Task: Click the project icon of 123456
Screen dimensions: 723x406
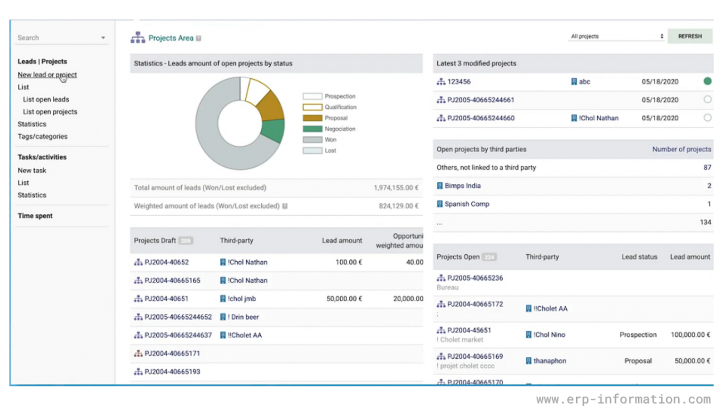Action: point(441,81)
